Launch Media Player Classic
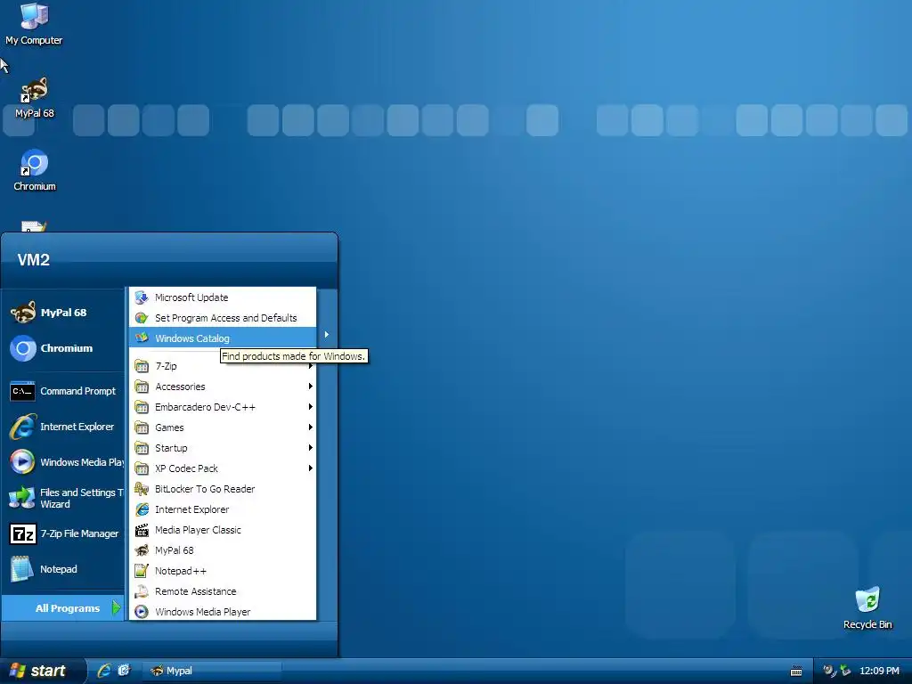Screen dimensions: 912x684 tap(223, 530)
